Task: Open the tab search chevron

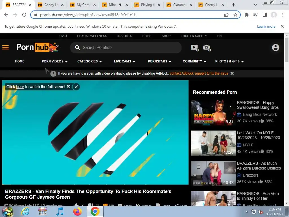Action: 255,5
